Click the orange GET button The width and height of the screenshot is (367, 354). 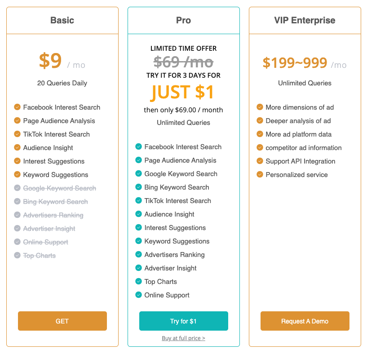pos(62,321)
